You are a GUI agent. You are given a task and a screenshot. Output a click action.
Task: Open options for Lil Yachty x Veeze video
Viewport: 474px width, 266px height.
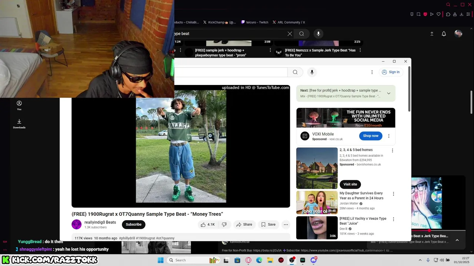tap(393, 219)
